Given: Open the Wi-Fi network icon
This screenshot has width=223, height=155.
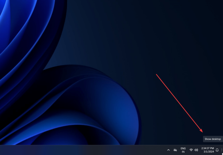Looking at the screenshot, I should pos(191,150).
